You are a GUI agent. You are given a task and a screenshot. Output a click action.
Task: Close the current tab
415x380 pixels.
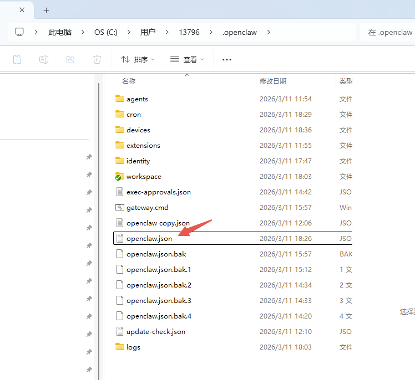[x=22, y=10]
